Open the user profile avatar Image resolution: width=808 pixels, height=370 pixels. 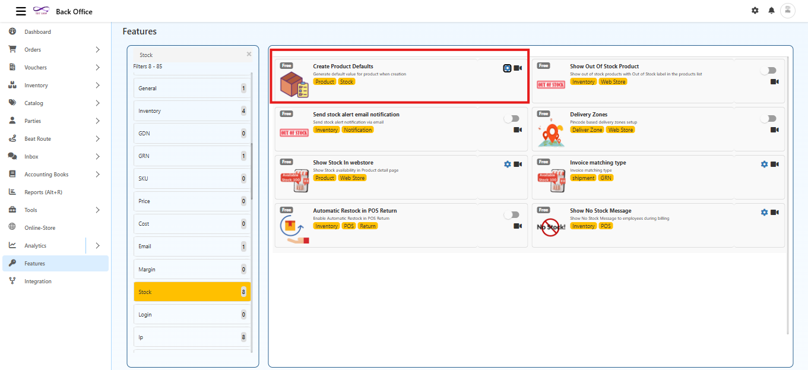[x=788, y=10]
